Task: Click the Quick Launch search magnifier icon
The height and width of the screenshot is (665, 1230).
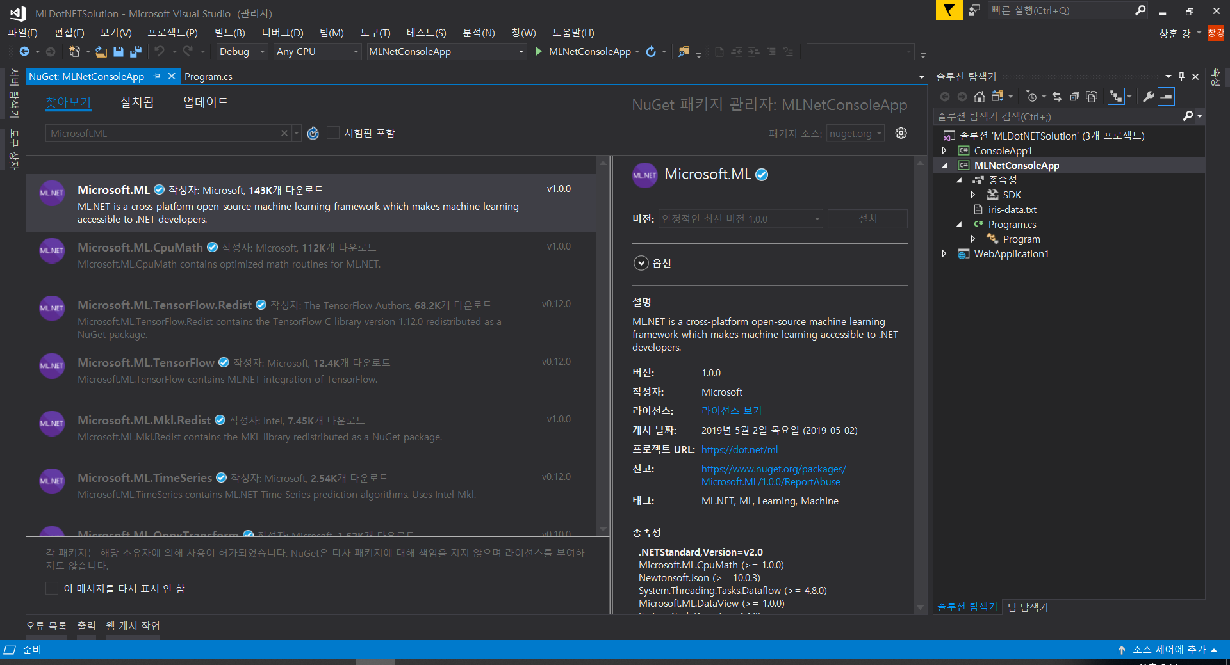Action: pyautogui.click(x=1140, y=10)
